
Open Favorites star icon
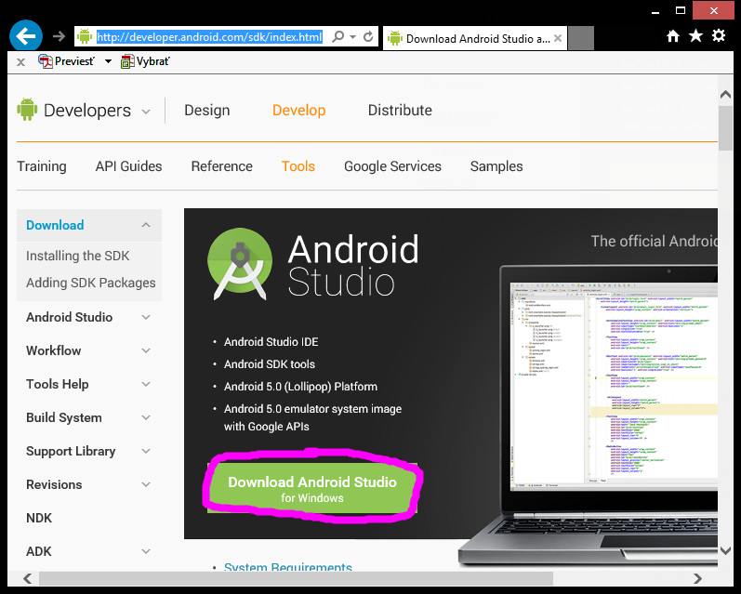(695, 35)
